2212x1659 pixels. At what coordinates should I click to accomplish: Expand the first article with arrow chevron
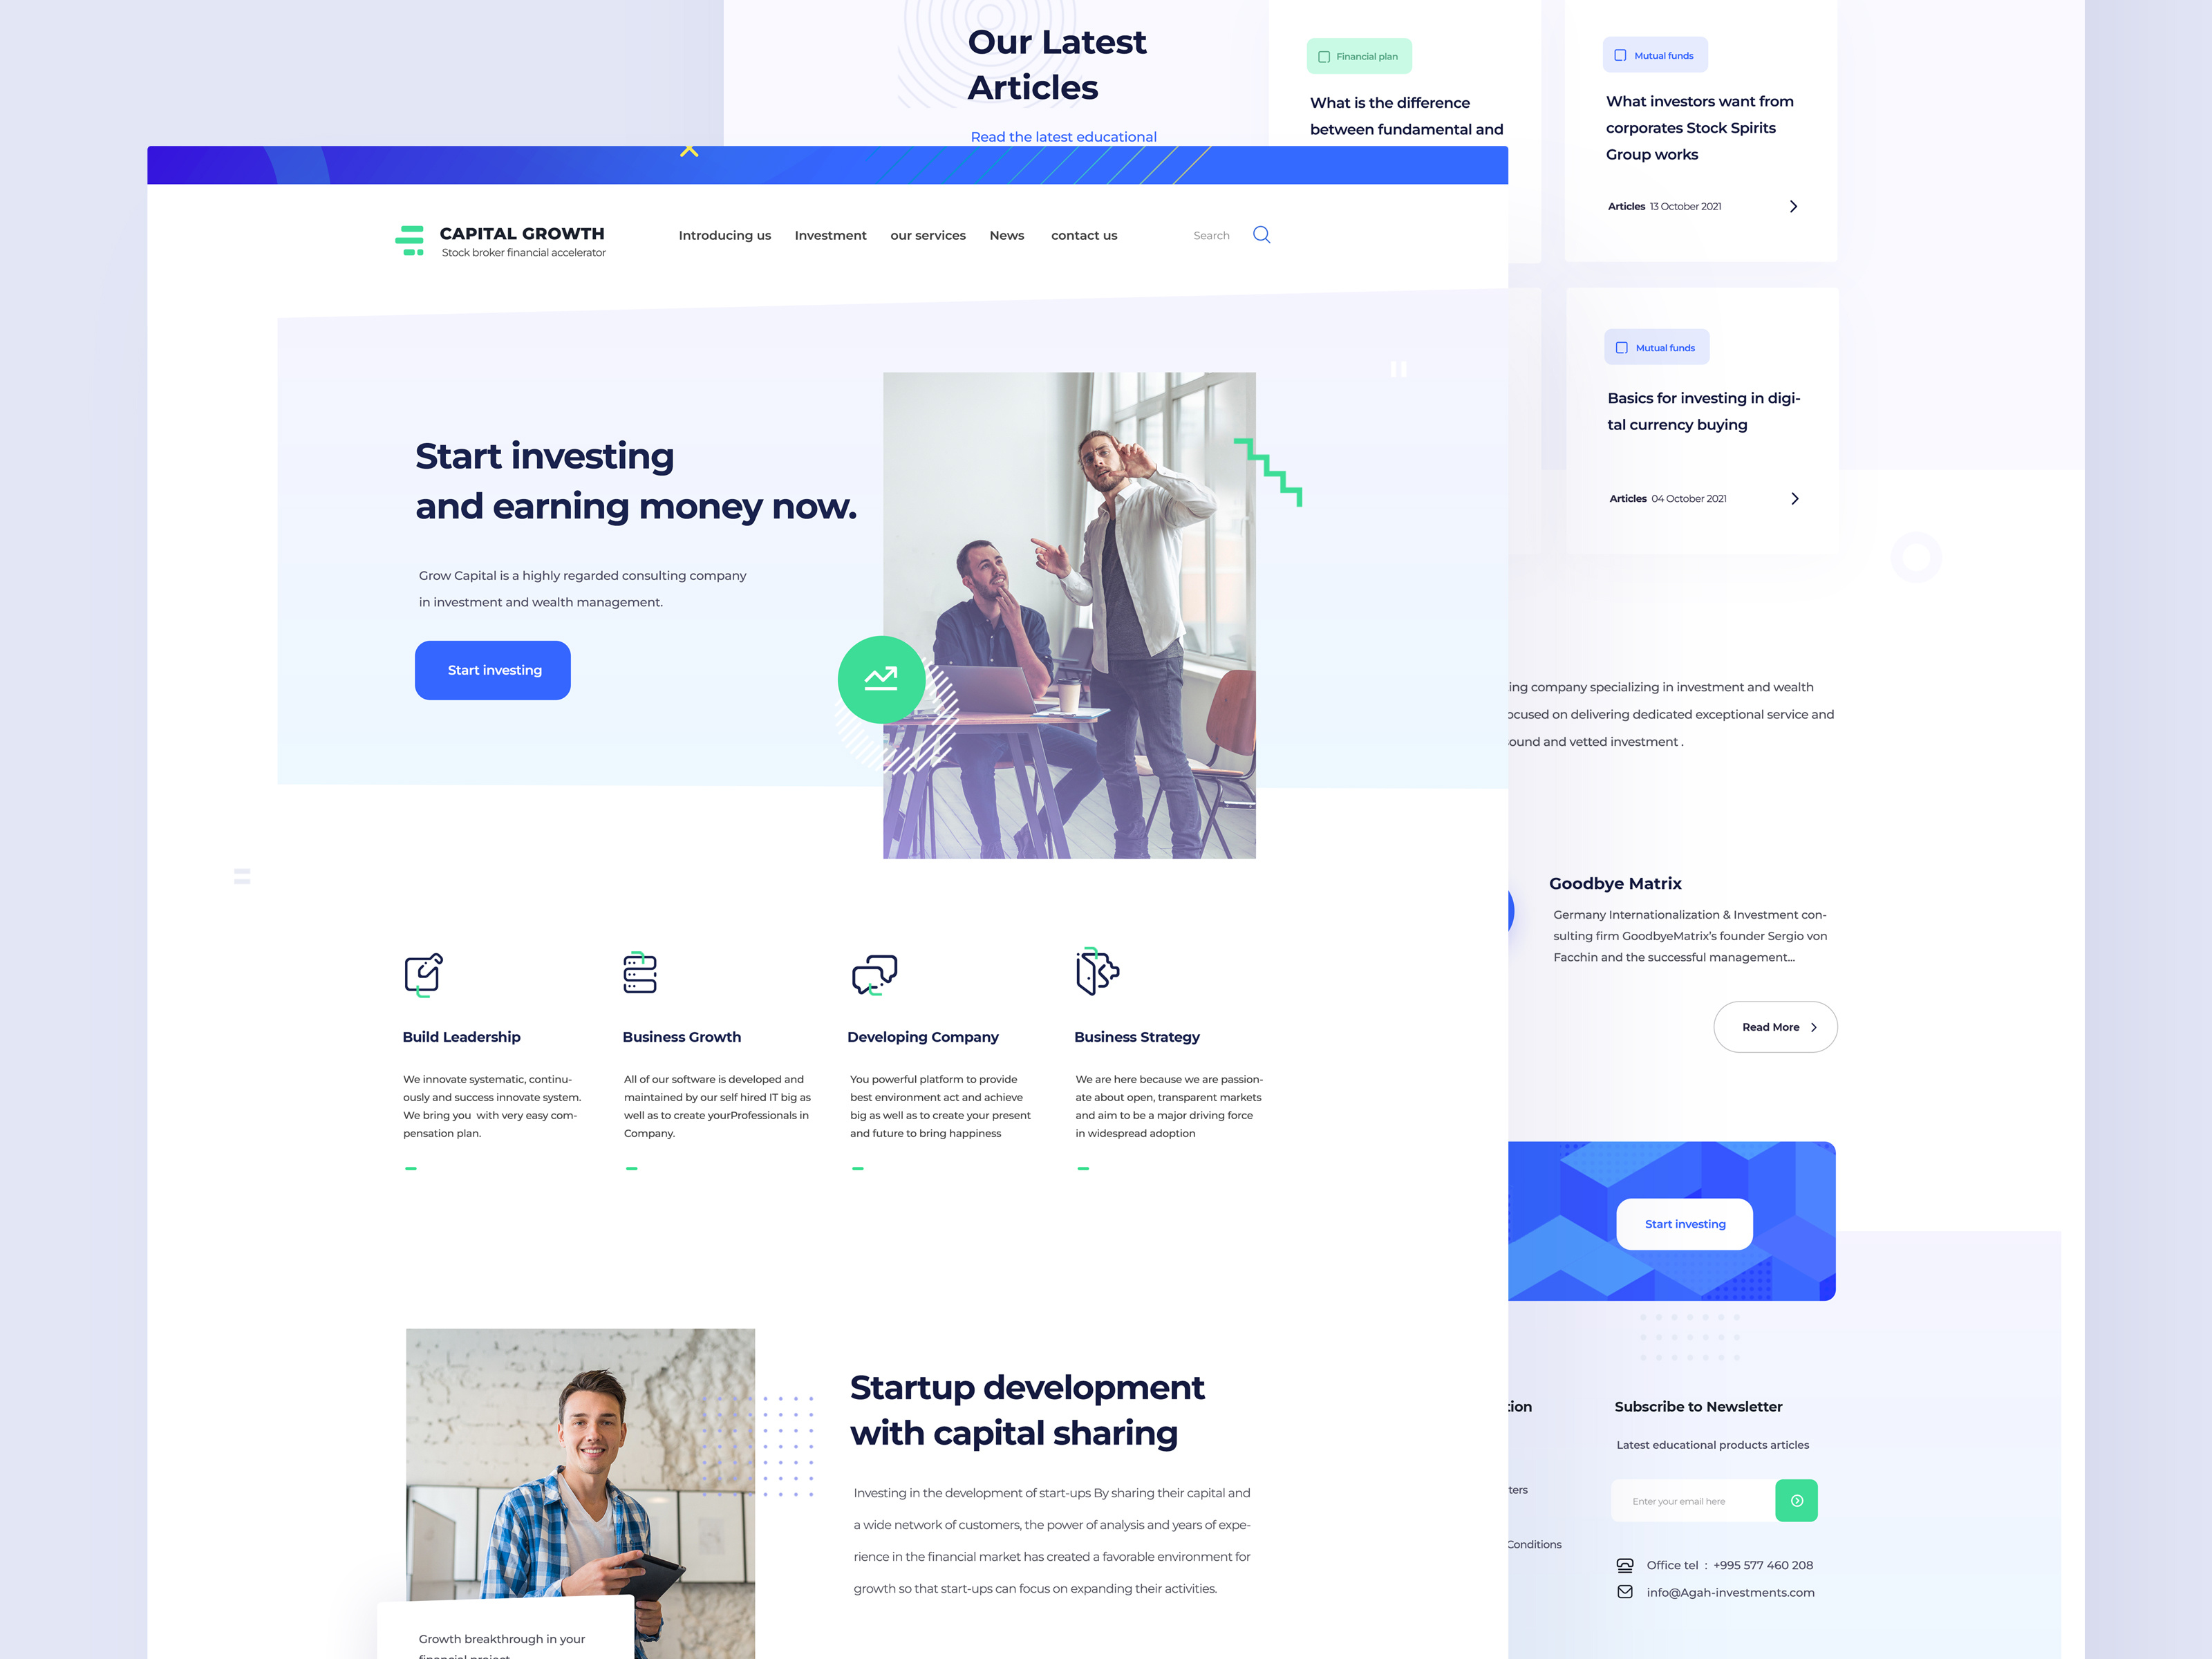pyautogui.click(x=1794, y=205)
